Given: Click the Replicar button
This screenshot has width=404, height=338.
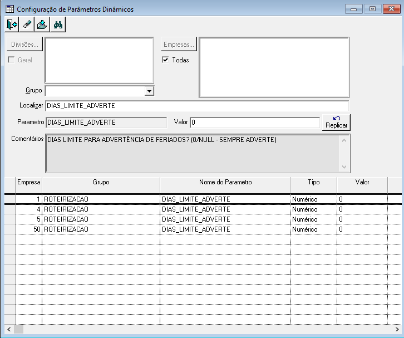Looking at the screenshot, I should (x=336, y=123).
